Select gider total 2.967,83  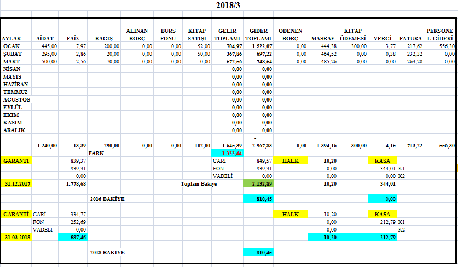(x=262, y=145)
